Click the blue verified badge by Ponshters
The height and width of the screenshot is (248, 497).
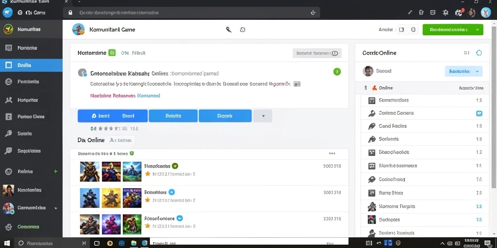click(172, 192)
